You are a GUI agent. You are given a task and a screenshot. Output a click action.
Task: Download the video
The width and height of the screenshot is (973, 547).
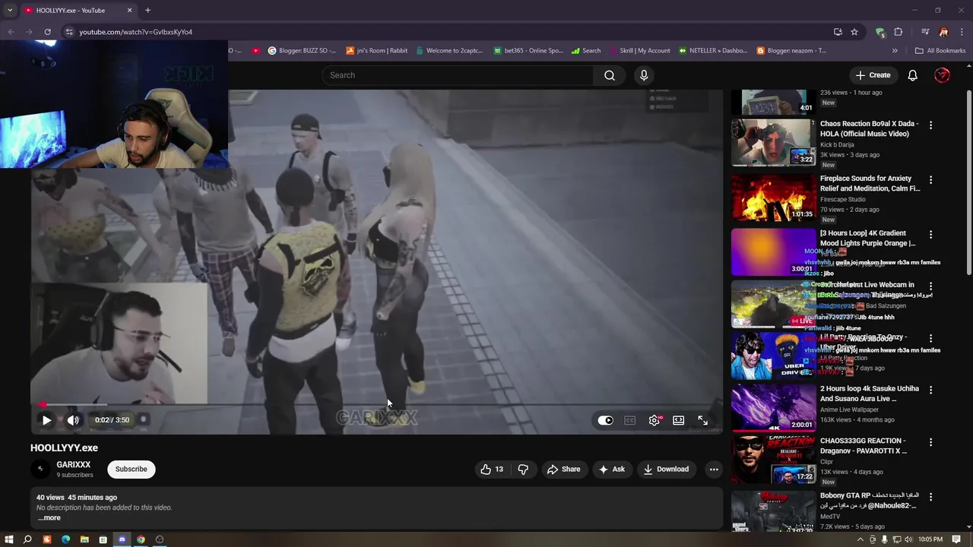(666, 470)
